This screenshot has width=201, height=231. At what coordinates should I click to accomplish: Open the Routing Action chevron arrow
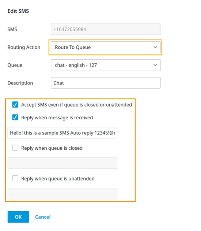coord(155,47)
